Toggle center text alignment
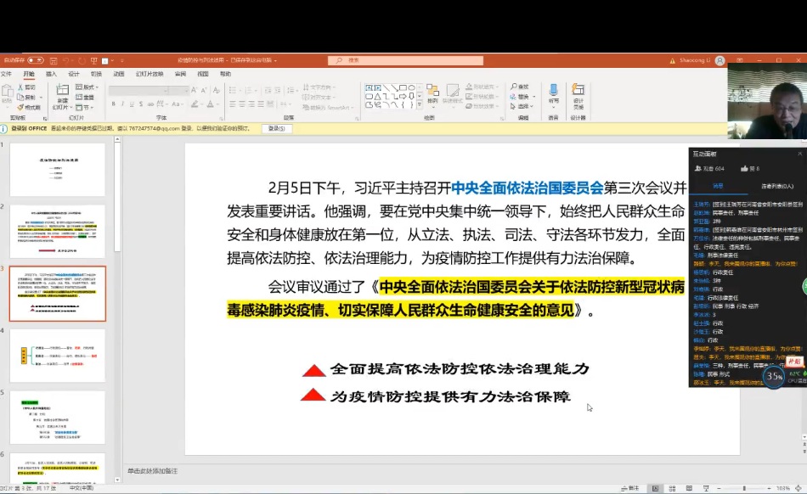Image resolution: width=807 pixels, height=494 pixels. click(x=242, y=104)
